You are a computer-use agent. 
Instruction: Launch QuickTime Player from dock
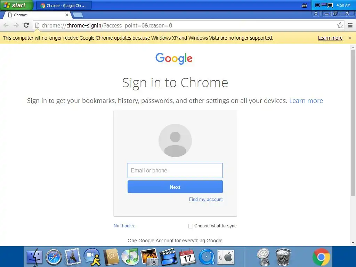click(207, 257)
